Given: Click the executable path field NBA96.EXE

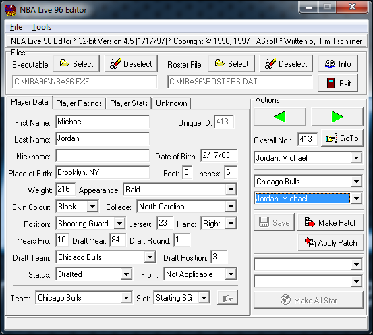Looking at the screenshot, I should 85,82.
